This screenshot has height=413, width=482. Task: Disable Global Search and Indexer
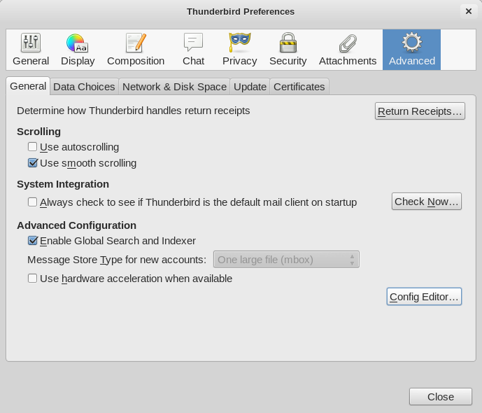(33, 241)
